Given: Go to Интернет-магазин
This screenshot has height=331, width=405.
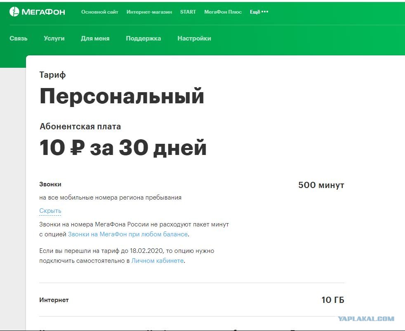Looking at the screenshot, I should tap(149, 12).
